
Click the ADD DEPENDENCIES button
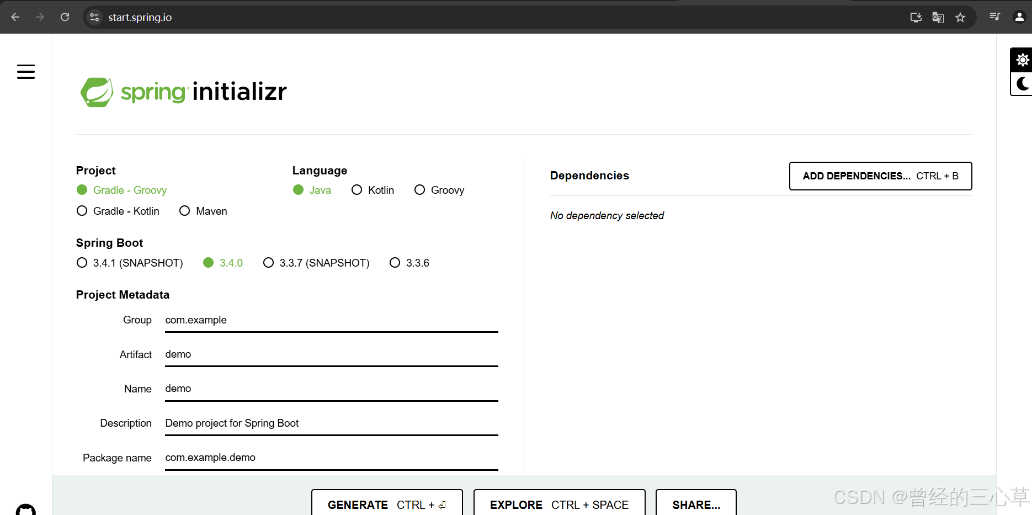pyautogui.click(x=880, y=176)
